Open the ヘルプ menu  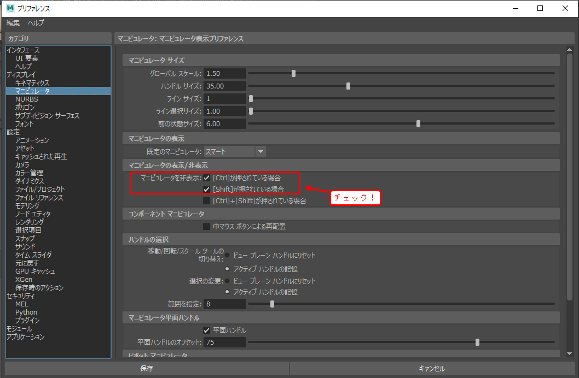pos(36,23)
